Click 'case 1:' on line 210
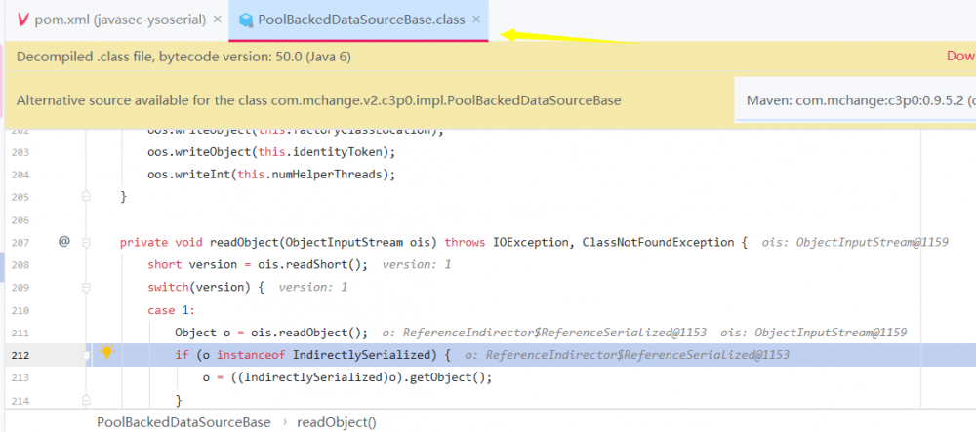 pyautogui.click(x=171, y=309)
